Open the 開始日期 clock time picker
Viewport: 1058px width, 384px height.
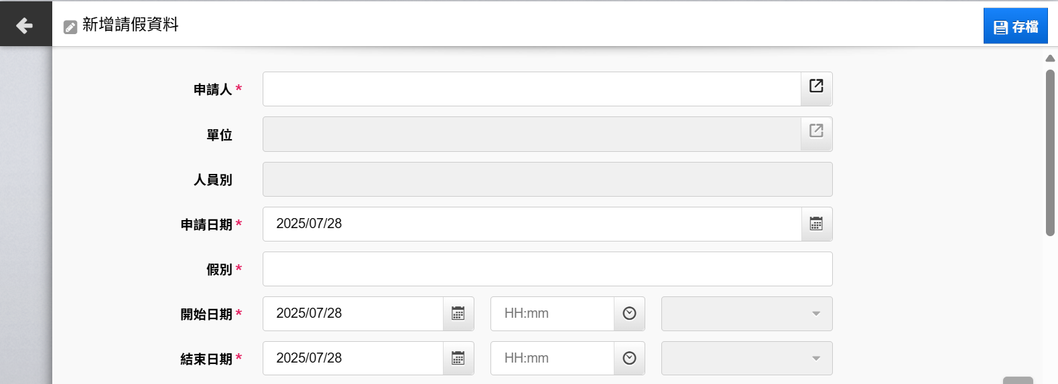pyautogui.click(x=629, y=314)
